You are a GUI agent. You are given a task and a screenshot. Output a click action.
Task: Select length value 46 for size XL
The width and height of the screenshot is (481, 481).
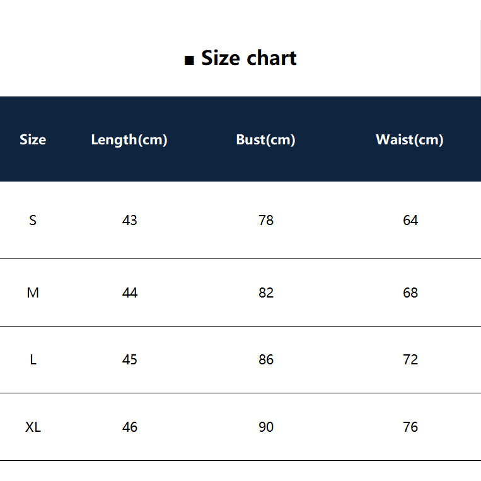[130, 427]
